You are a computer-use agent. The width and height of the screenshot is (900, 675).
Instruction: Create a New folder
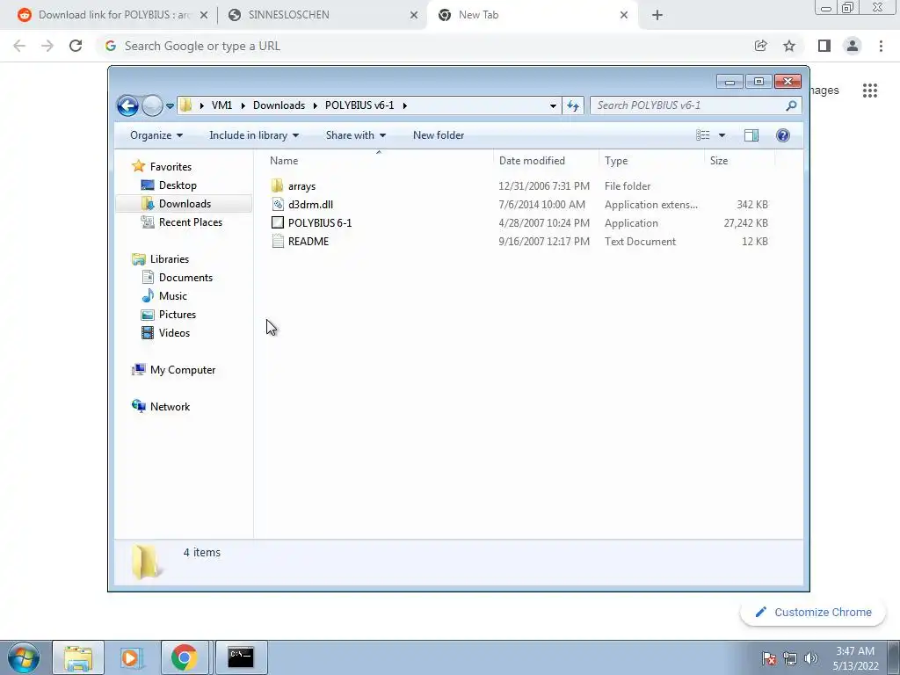439,135
